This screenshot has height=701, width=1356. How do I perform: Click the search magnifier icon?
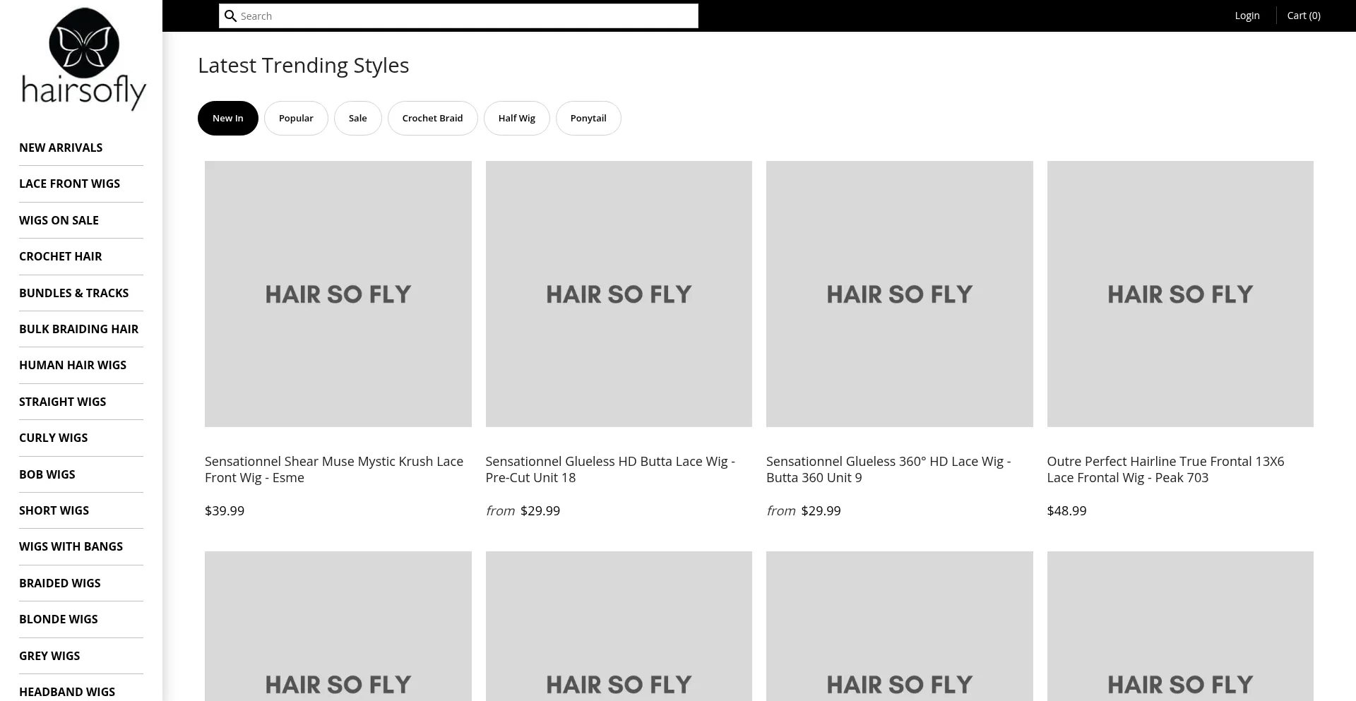(230, 16)
